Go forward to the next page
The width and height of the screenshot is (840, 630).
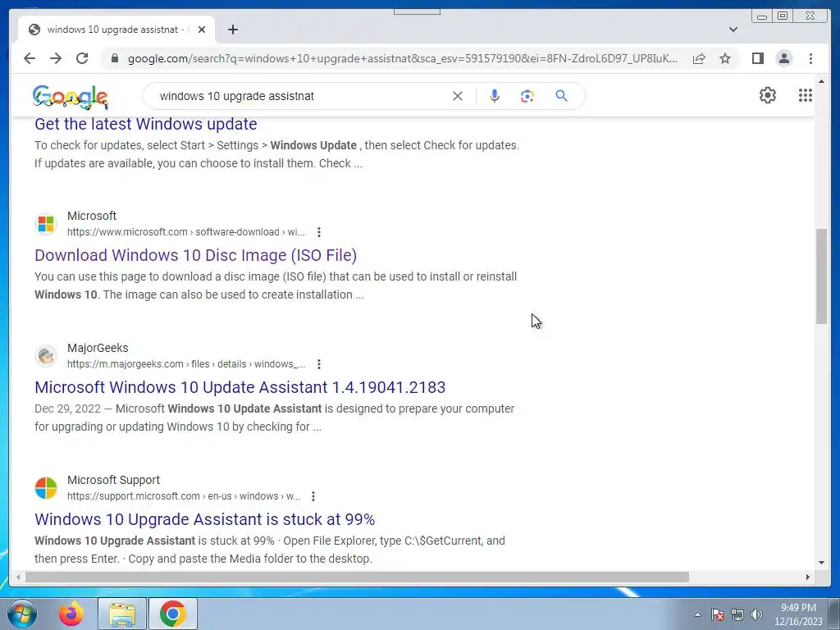56,58
